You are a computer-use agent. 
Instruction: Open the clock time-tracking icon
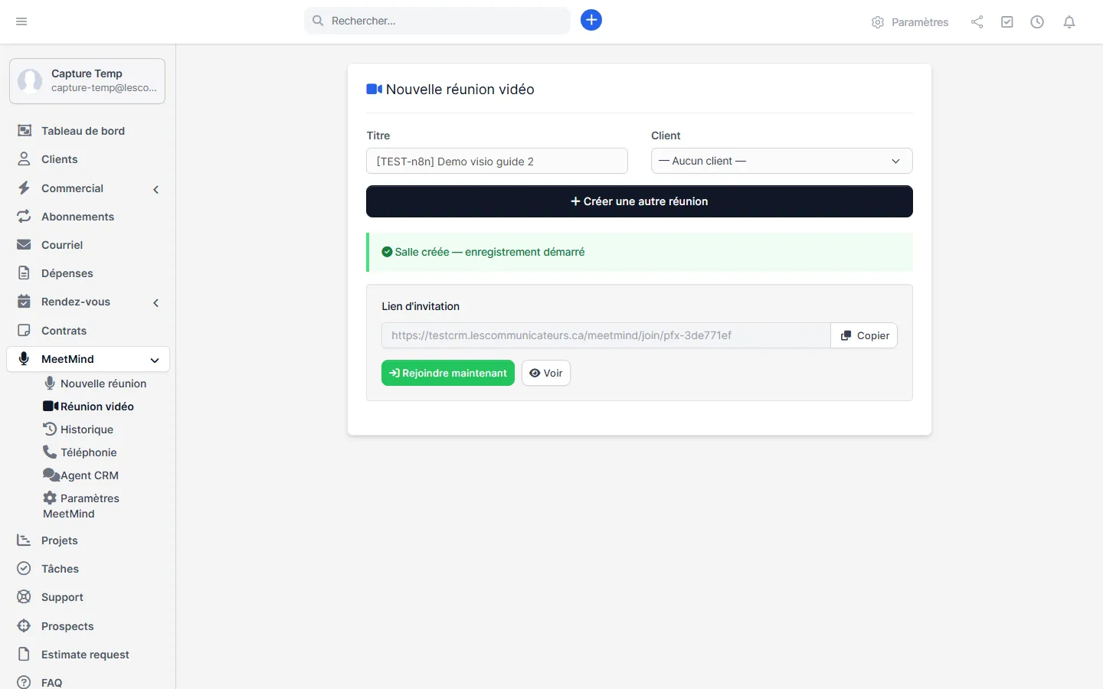[x=1037, y=22]
